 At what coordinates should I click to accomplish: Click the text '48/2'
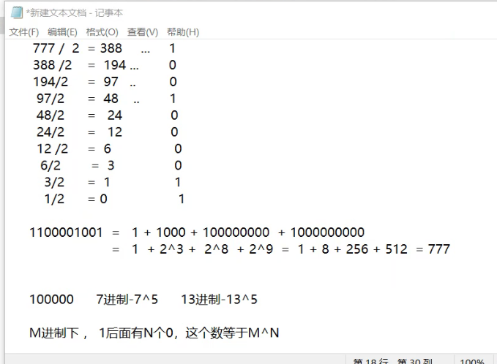pyautogui.click(x=50, y=115)
